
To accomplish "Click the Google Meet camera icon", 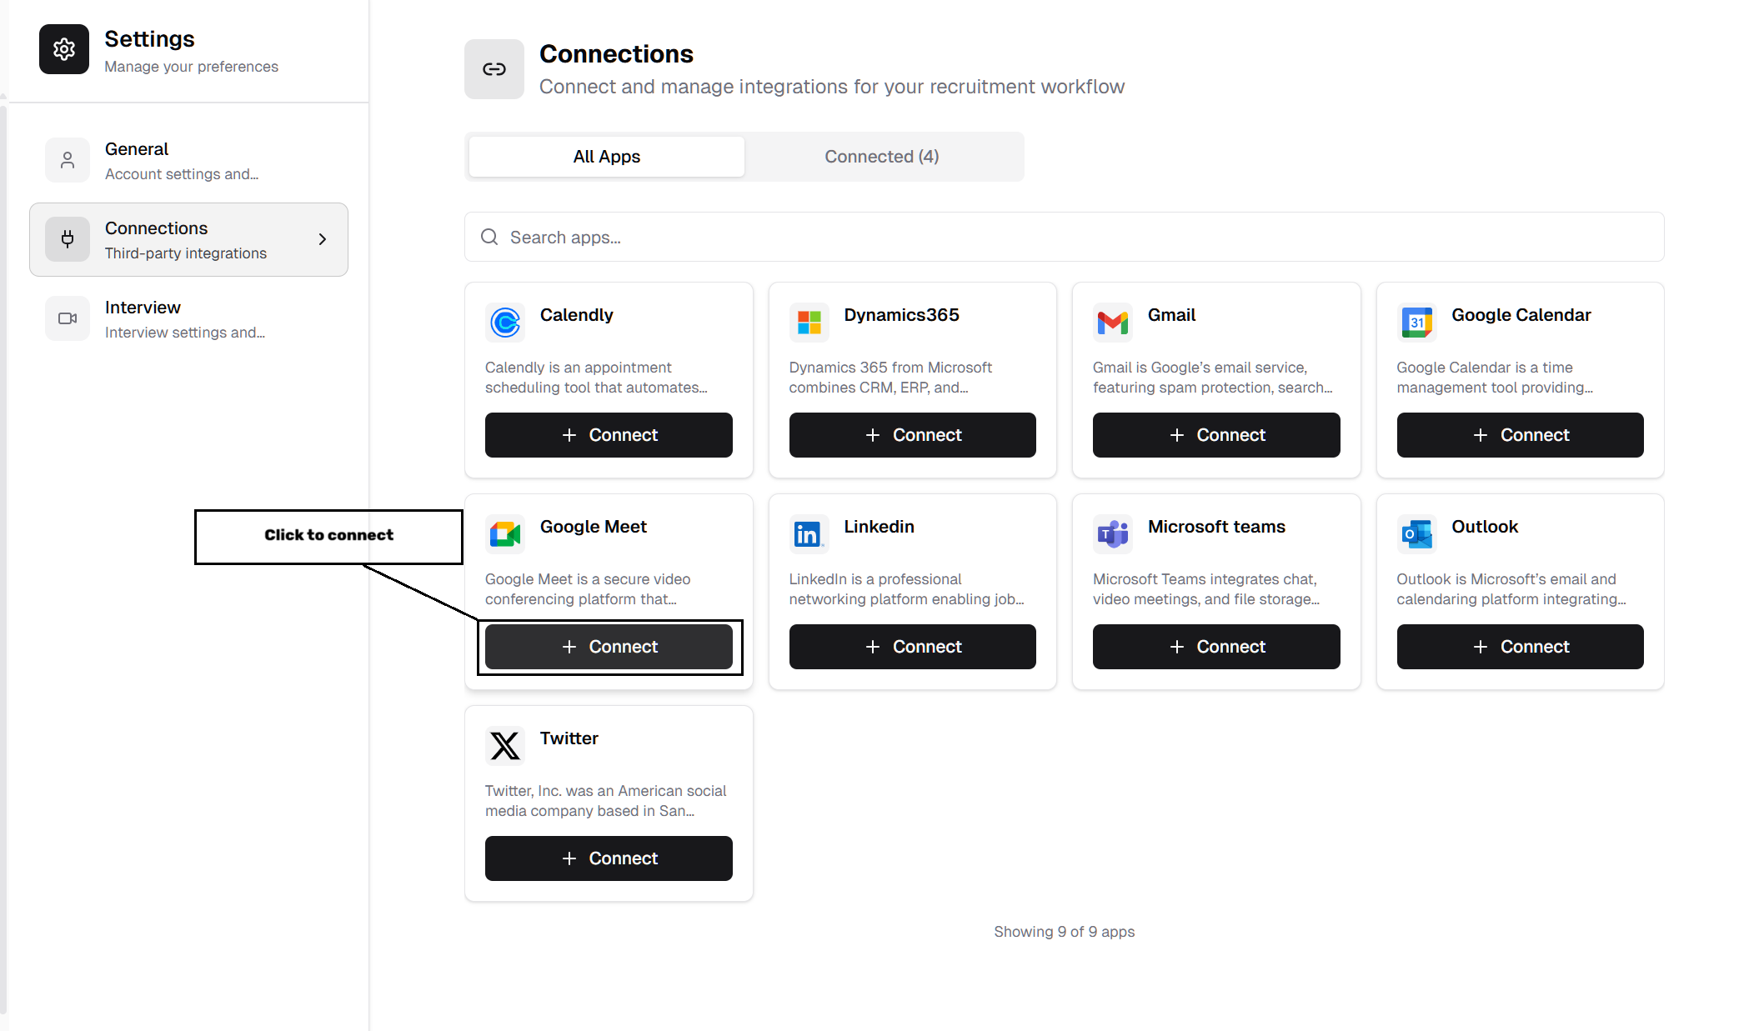I will (504, 534).
